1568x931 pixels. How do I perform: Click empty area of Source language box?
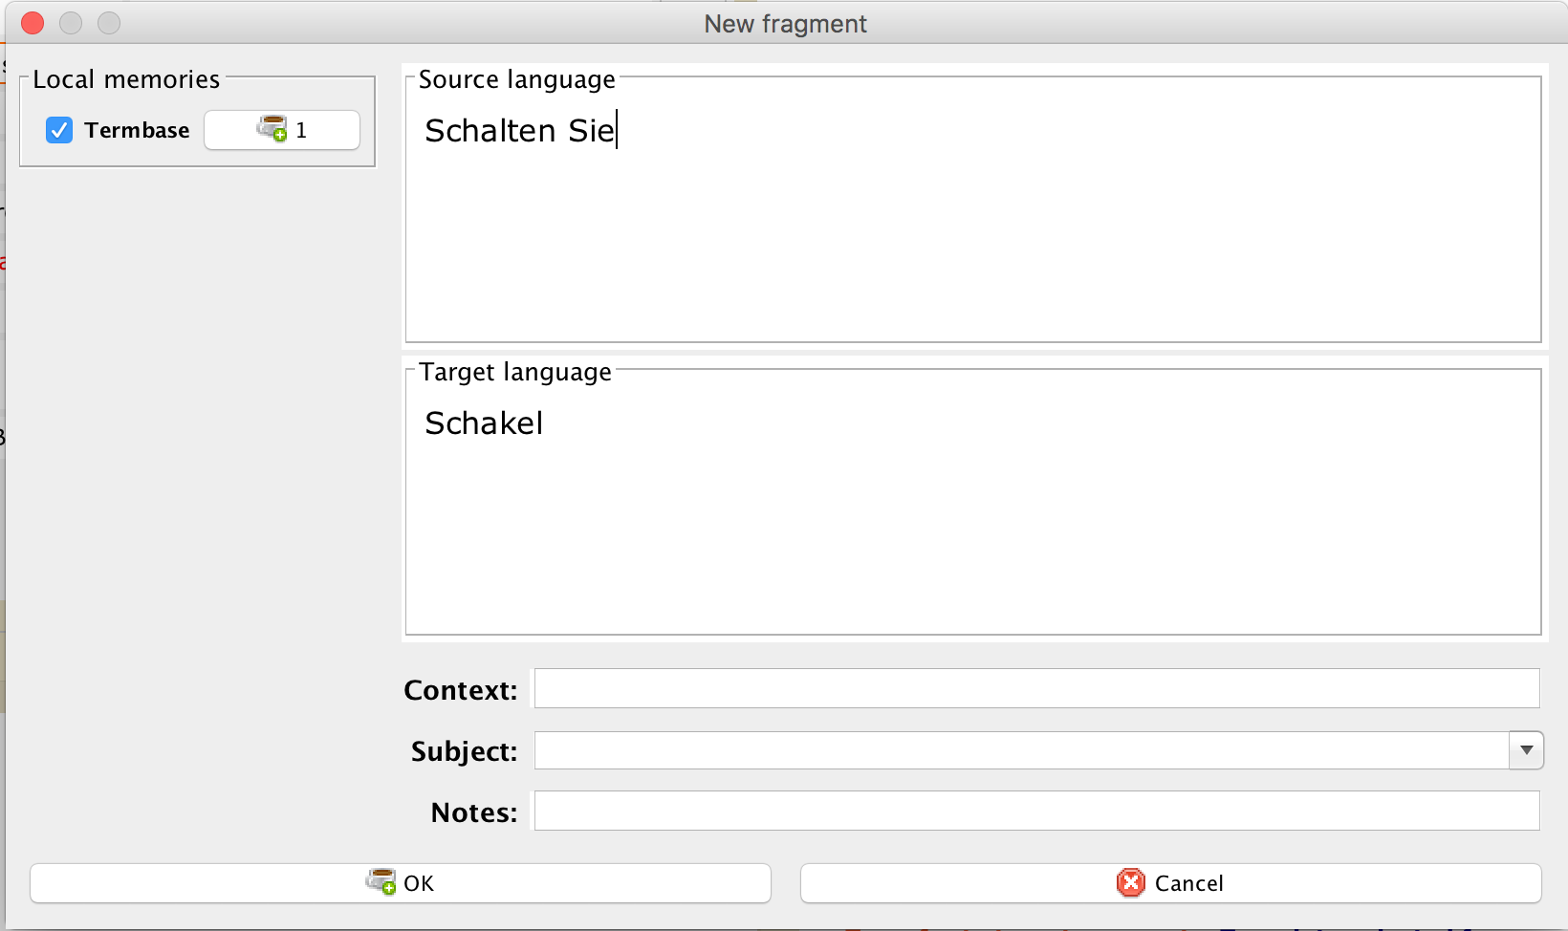pos(971,249)
